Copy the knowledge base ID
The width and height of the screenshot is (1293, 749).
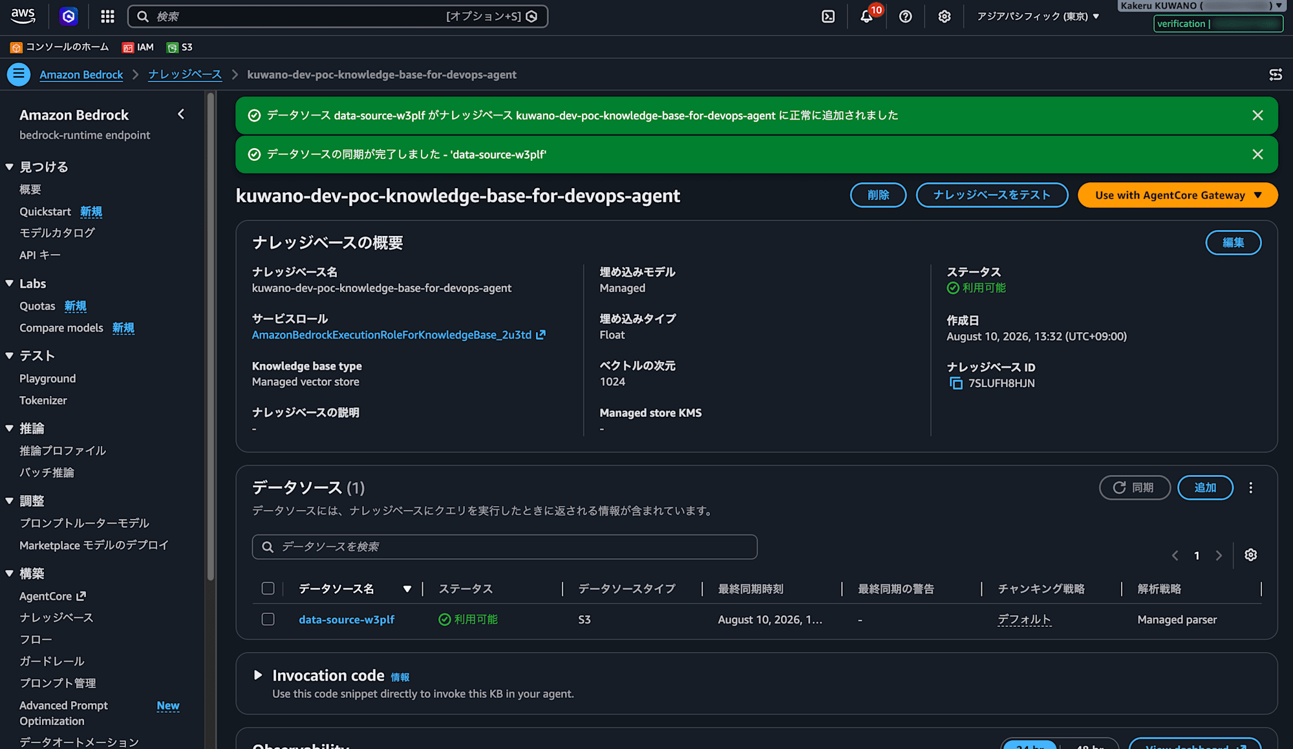(956, 383)
